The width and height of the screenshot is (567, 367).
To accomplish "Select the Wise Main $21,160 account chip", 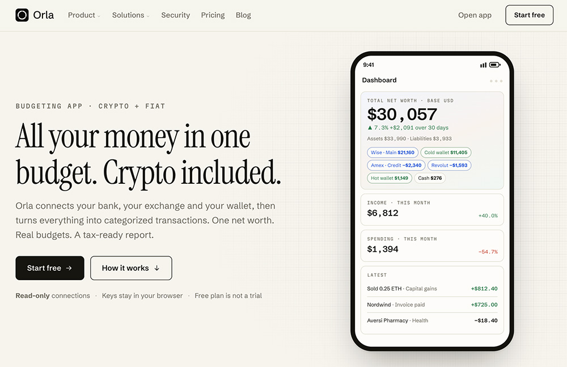I will click(x=392, y=153).
